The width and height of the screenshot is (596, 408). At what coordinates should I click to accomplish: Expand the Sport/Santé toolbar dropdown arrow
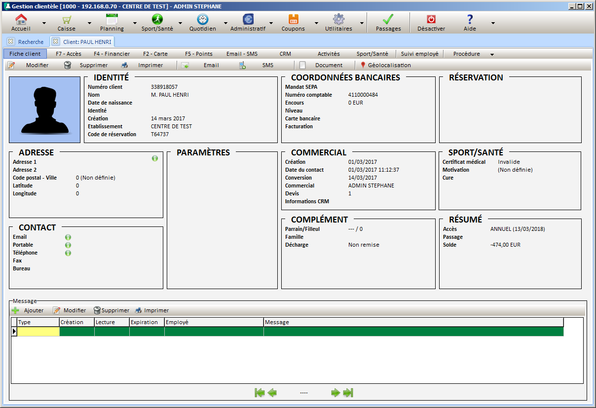[180, 23]
